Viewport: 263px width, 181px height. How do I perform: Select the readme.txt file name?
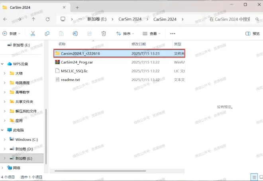point(70,80)
